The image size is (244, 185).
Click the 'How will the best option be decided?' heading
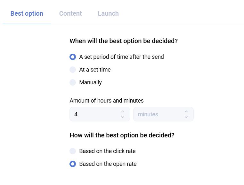pyautogui.click(x=122, y=135)
